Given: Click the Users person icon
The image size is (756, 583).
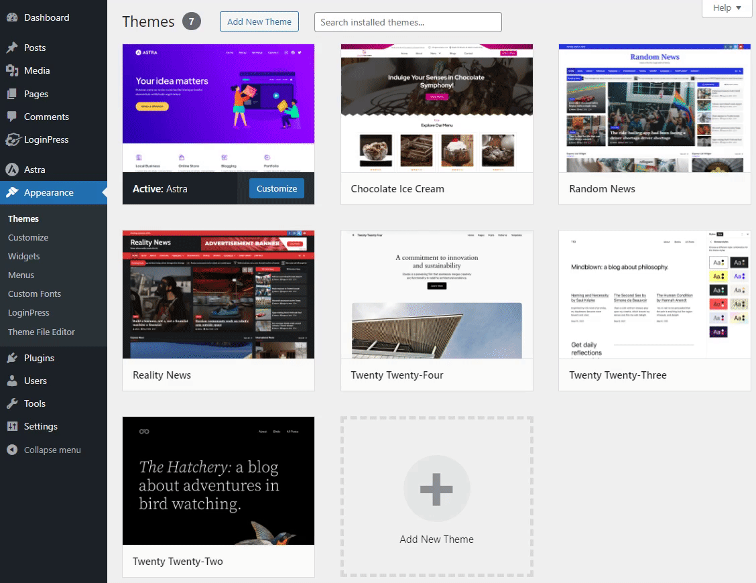Looking at the screenshot, I should (x=12, y=381).
